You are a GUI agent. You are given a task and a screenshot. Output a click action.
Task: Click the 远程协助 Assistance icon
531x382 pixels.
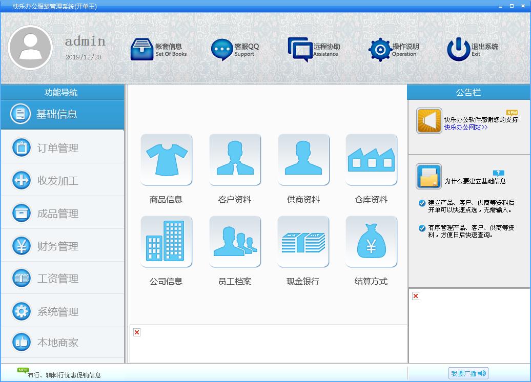[x=300, y=49]
